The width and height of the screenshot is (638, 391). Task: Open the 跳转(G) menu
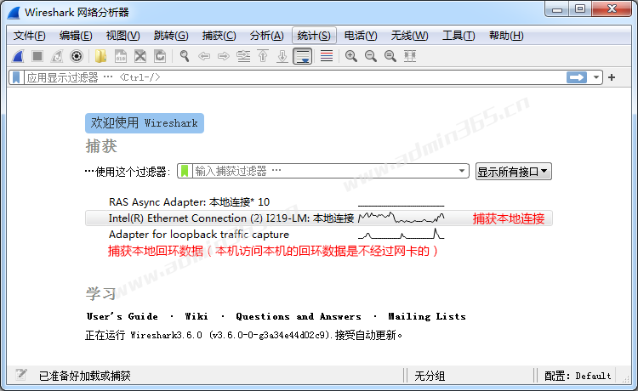point(171,36)
